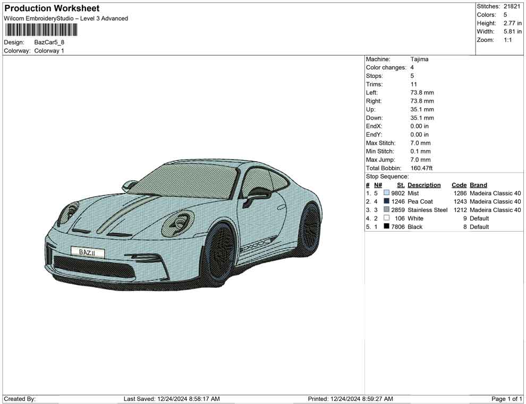
Task: Click the Mist color swatch
Action: click(x=386, y=193)
